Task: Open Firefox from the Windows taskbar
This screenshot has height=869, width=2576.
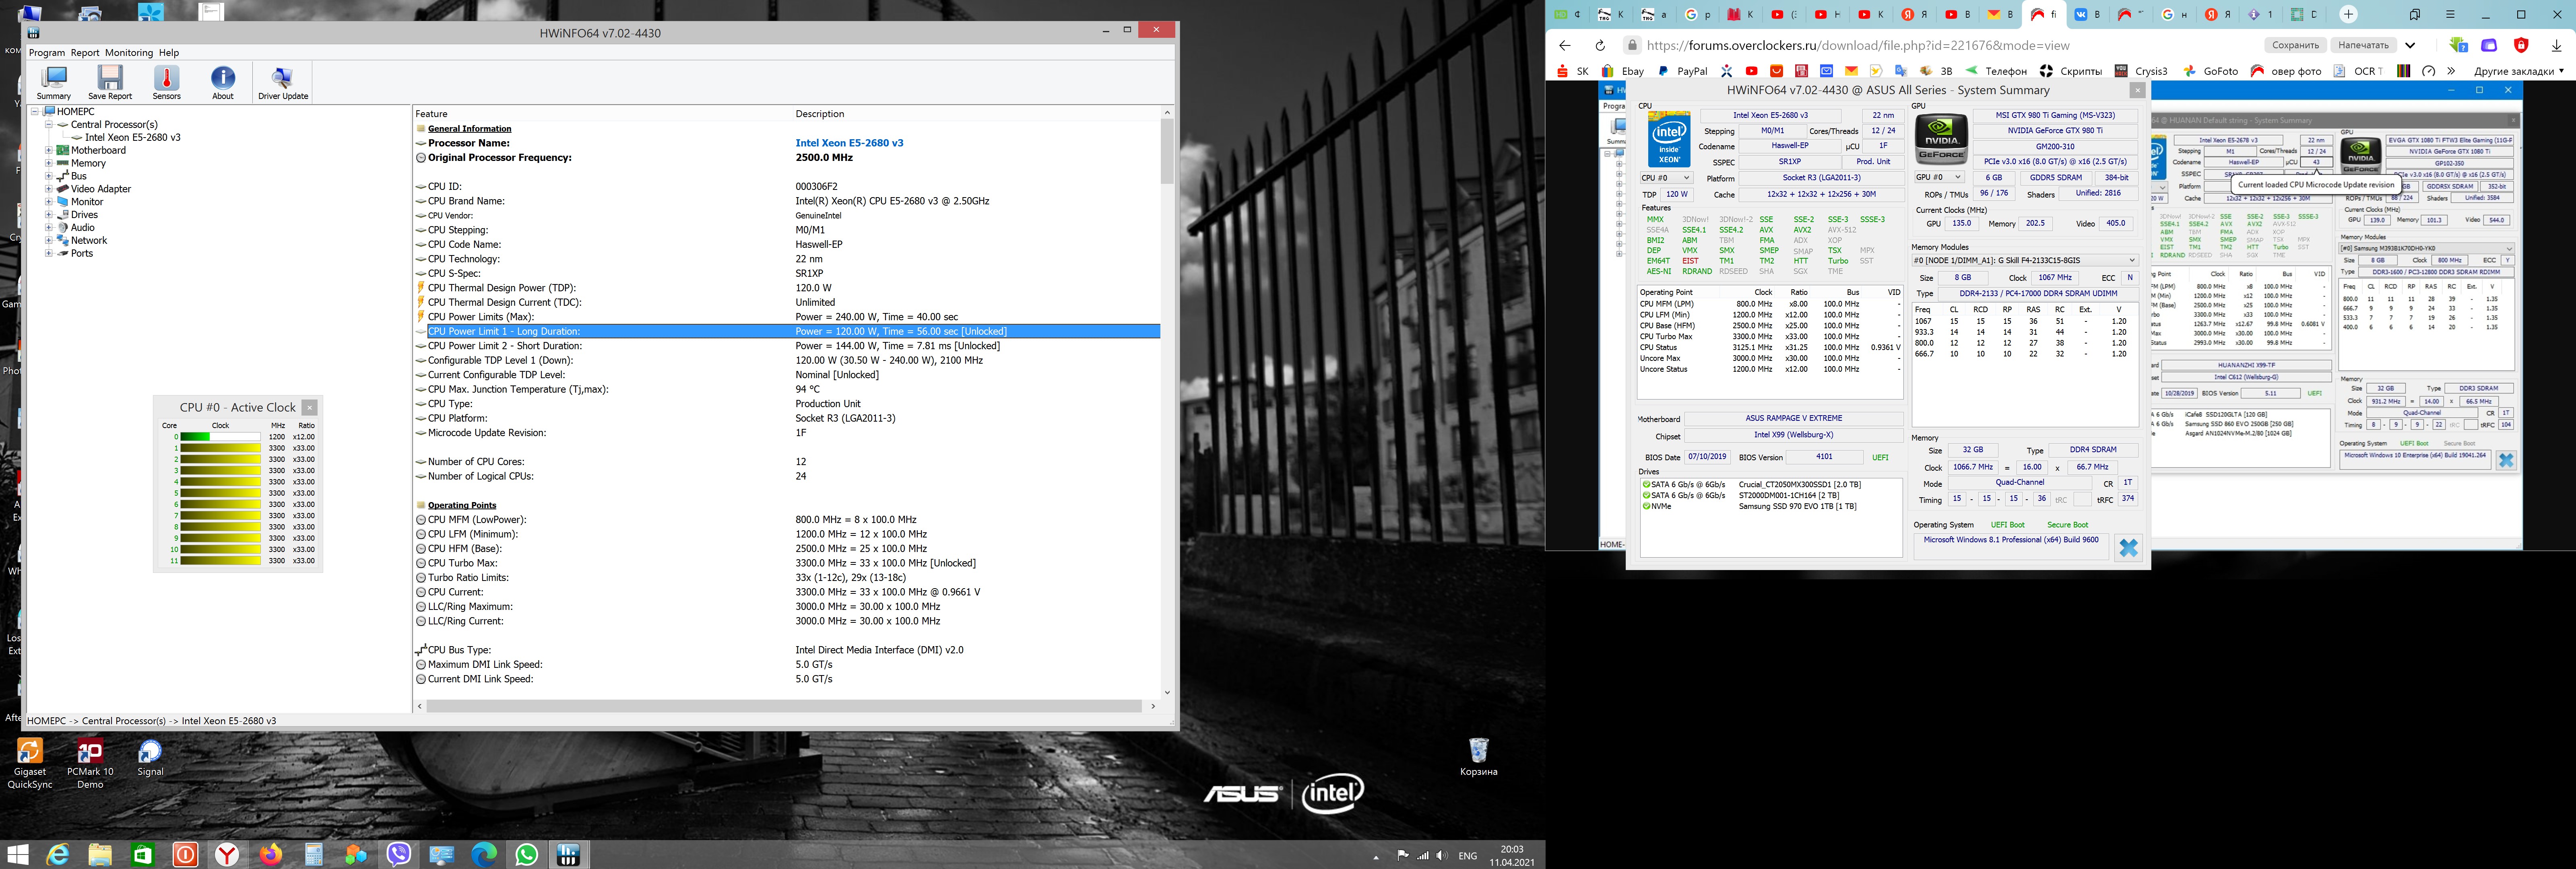Action: [271, 855]
